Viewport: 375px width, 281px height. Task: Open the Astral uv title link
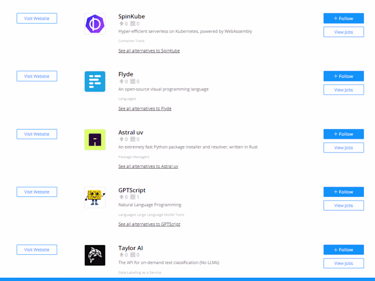click(131, 132)
